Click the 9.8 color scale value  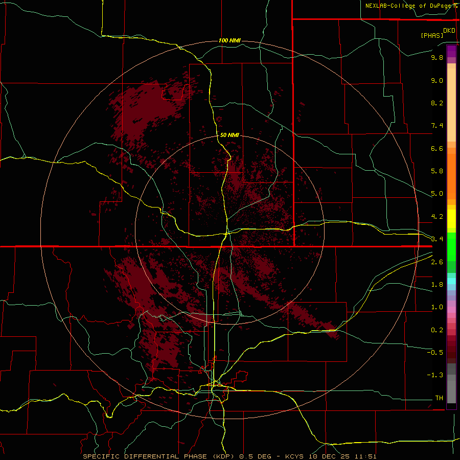[x=437, y=57]
